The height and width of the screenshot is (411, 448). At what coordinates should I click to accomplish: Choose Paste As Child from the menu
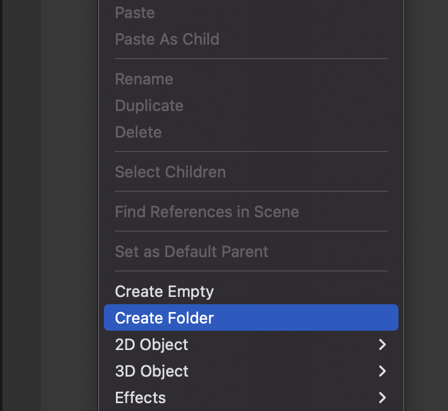click(167, 39)
